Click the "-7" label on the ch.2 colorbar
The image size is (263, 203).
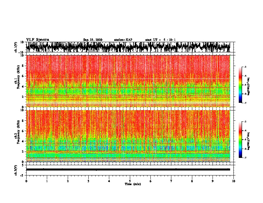[x=245, y=158]
